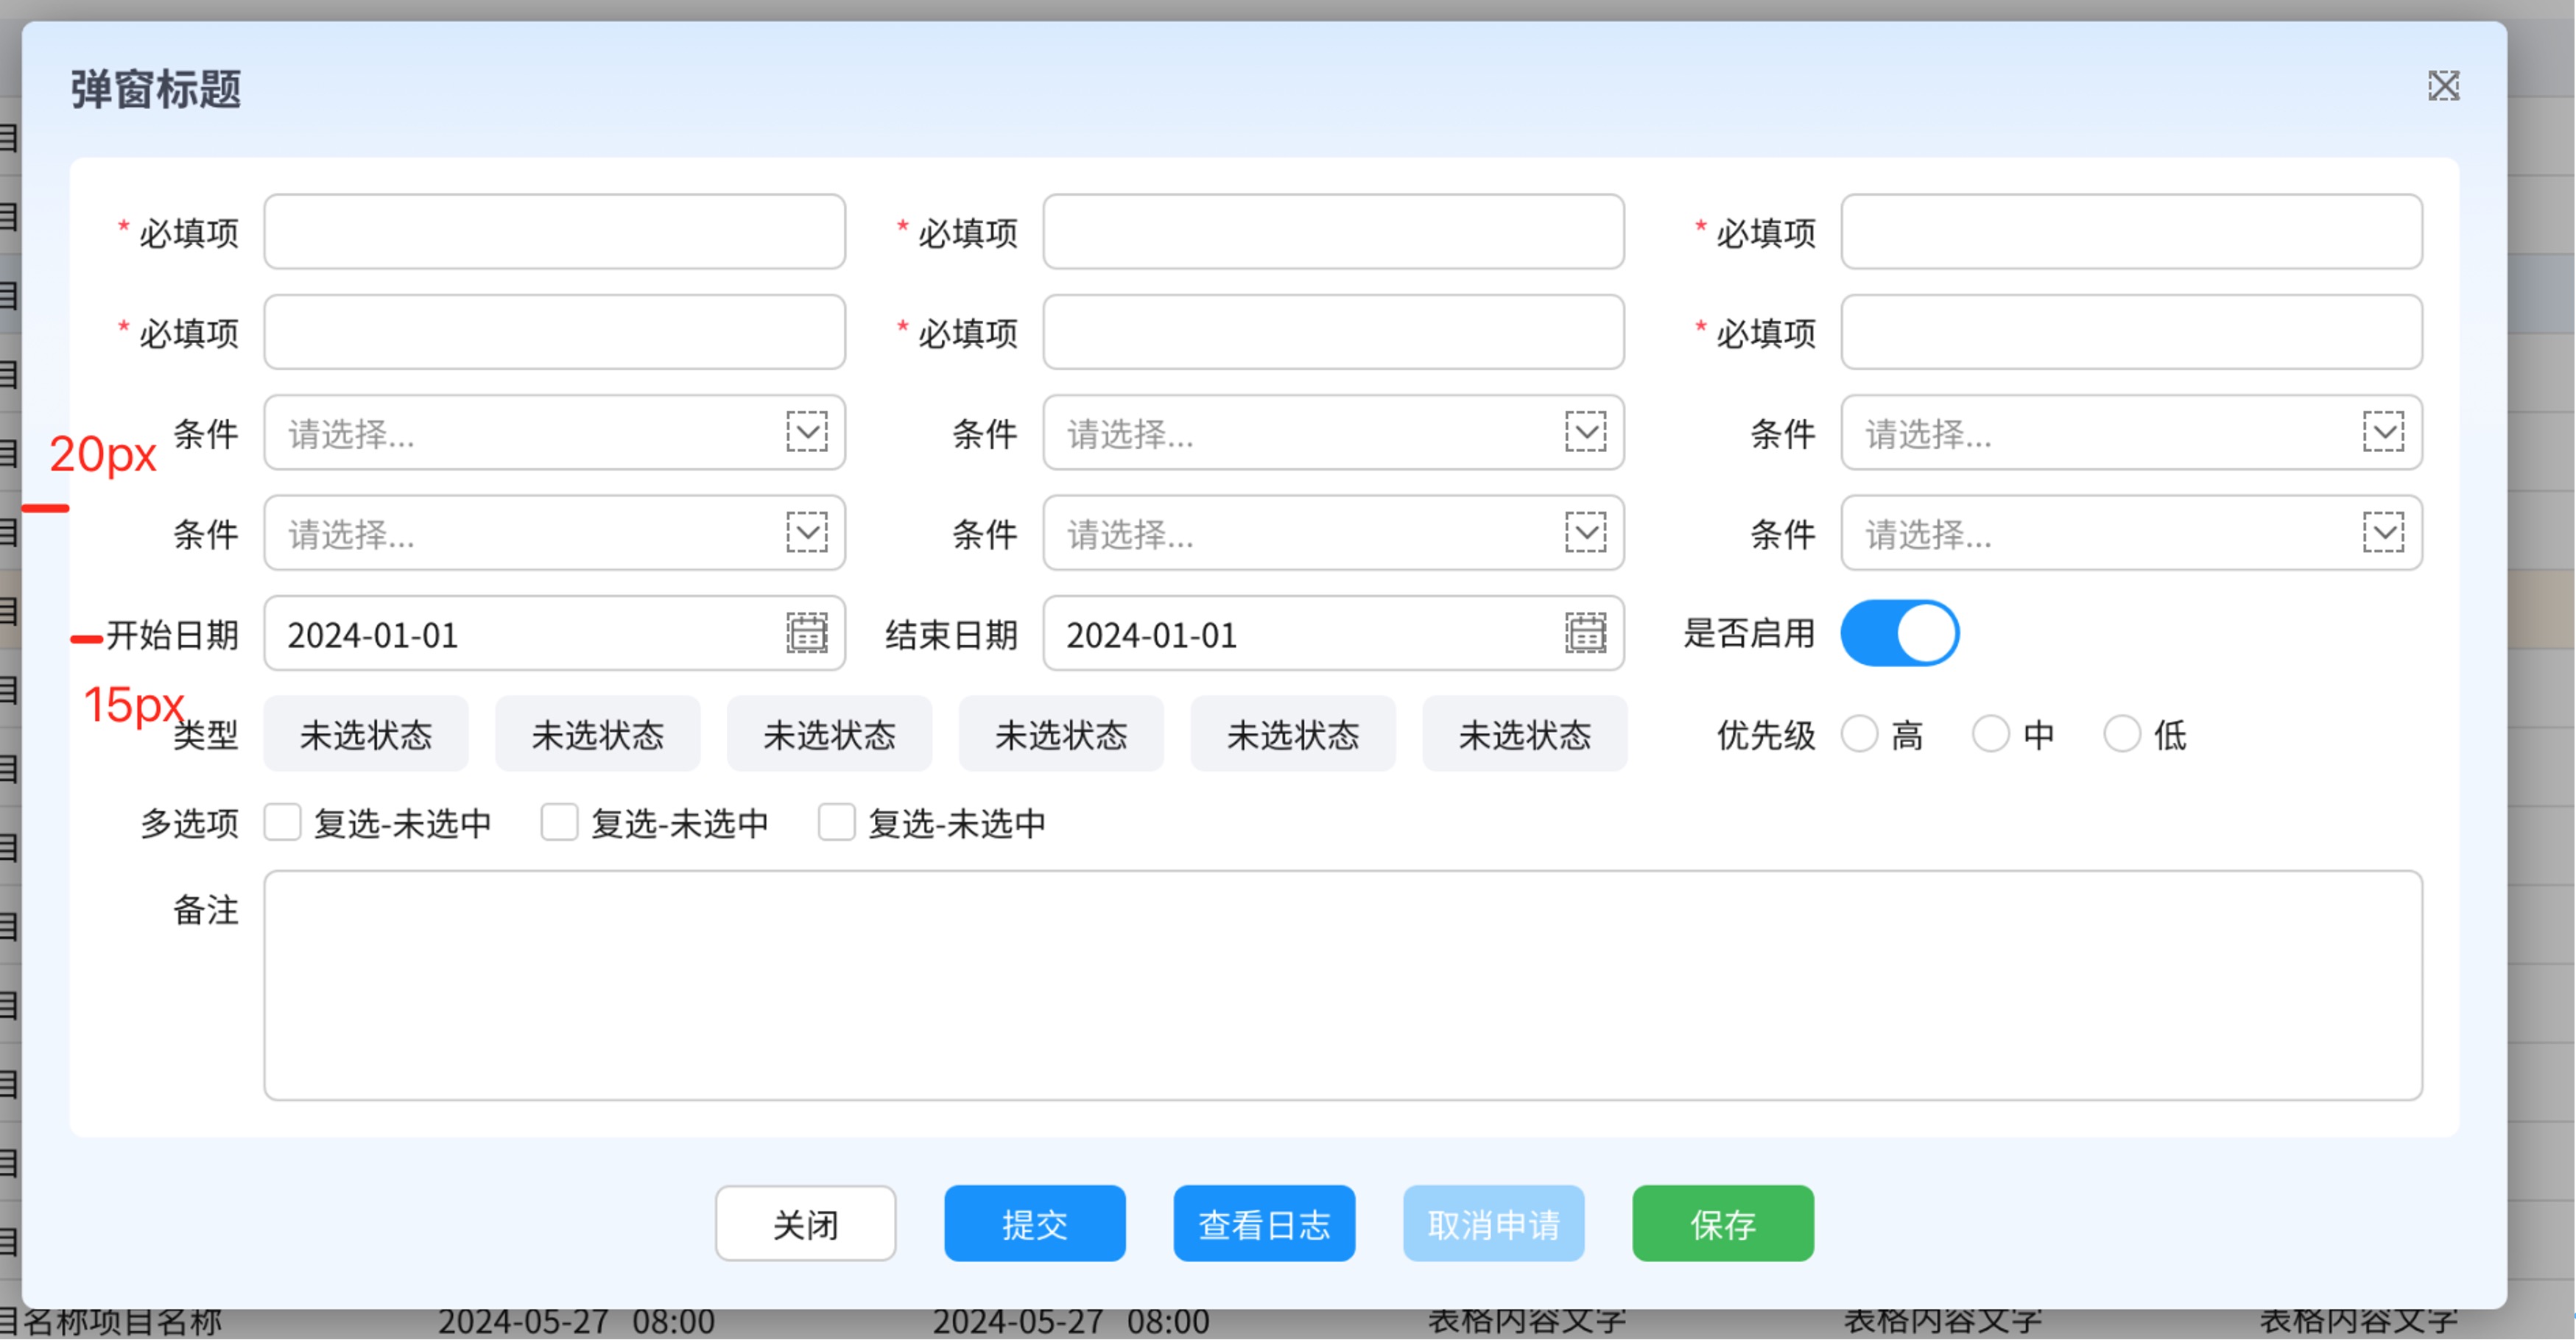
Task: Open calendar icon in 结束日期 field
Action: [x=1585, y=633]
